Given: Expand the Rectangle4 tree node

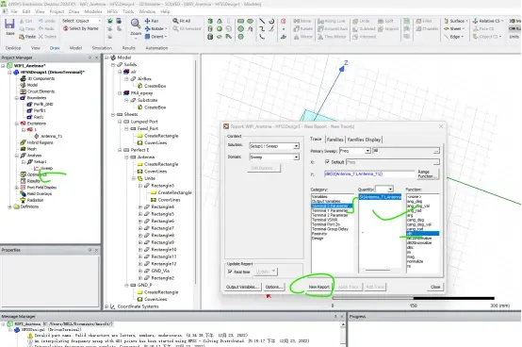Looking at the screenshot, I should (x=140, y=207).
